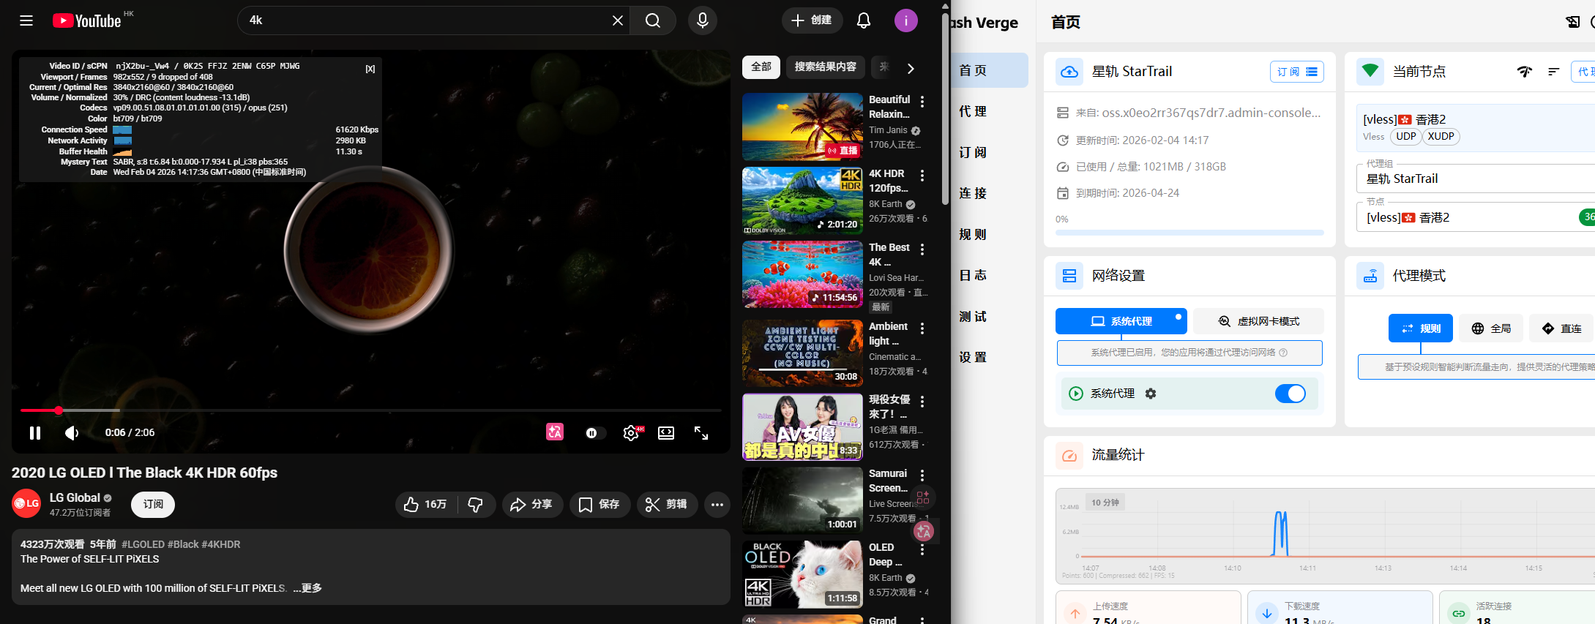
Task: Switch to 虚拟网卡模式 tab
Action: coord(1258,321)
